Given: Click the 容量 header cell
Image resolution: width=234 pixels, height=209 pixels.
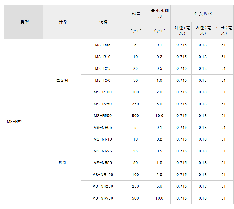Looking at the screenshot, I should 136,14.
